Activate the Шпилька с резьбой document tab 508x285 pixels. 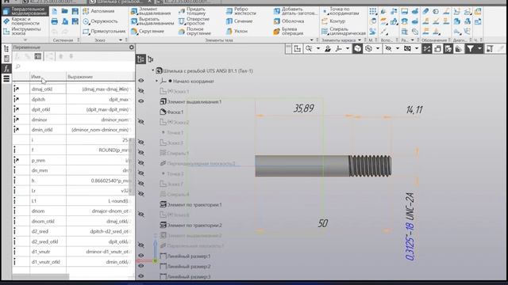click(119, 2)
